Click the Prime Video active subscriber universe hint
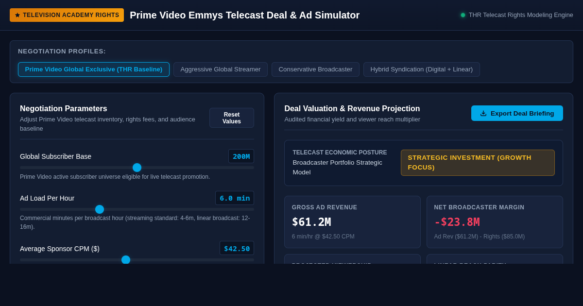 coord(115,177)
